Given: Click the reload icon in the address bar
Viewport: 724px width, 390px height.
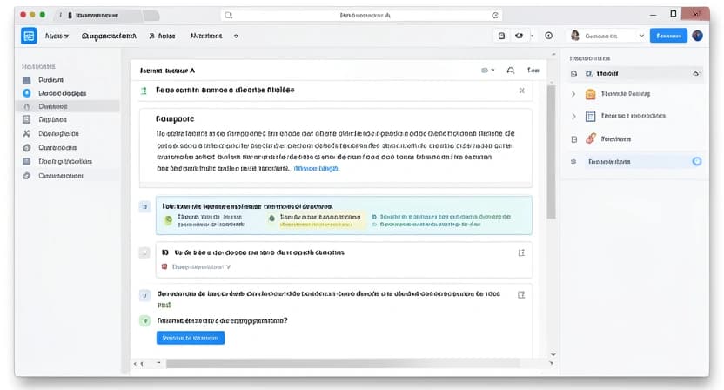Looking at the screenshot, I should (495, 16).
